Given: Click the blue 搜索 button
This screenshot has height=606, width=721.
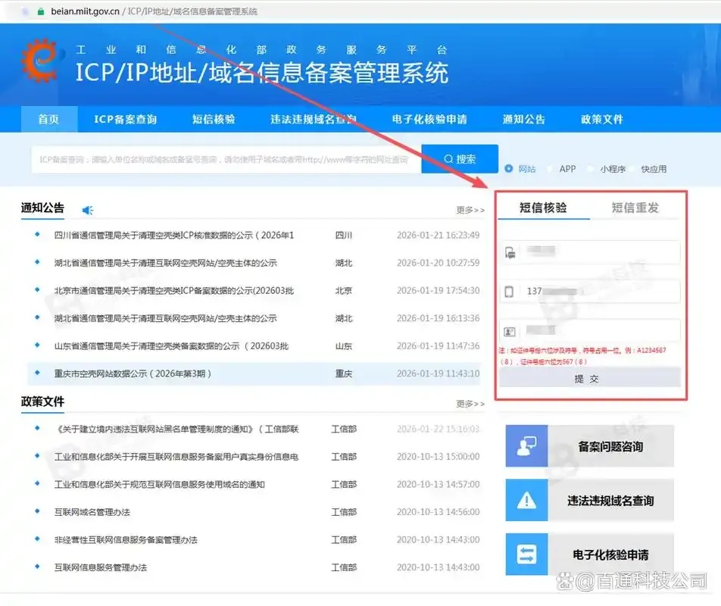Looking at the screenshot, I should point(460,159).
